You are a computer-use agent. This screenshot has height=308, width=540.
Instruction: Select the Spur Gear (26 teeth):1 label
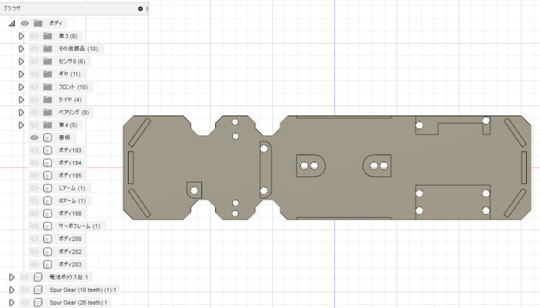[79, 303]
